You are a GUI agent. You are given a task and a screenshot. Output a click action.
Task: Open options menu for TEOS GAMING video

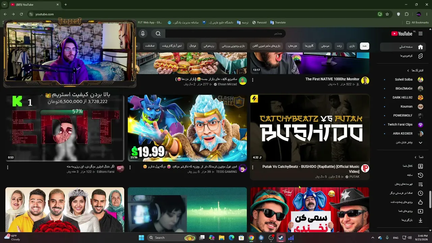click(130, 167)
